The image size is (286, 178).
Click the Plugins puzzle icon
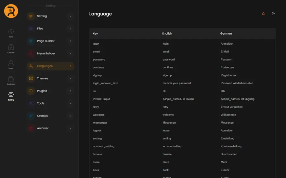pyautogui.click(x=31, y=91)
